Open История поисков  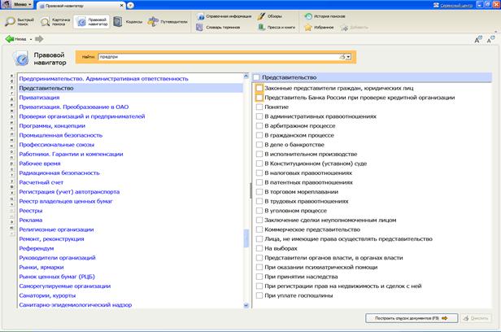point(325,16)
